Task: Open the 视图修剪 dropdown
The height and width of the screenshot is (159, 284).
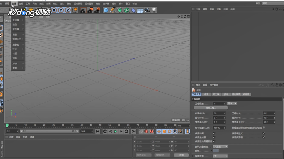Action: point(220,156)
